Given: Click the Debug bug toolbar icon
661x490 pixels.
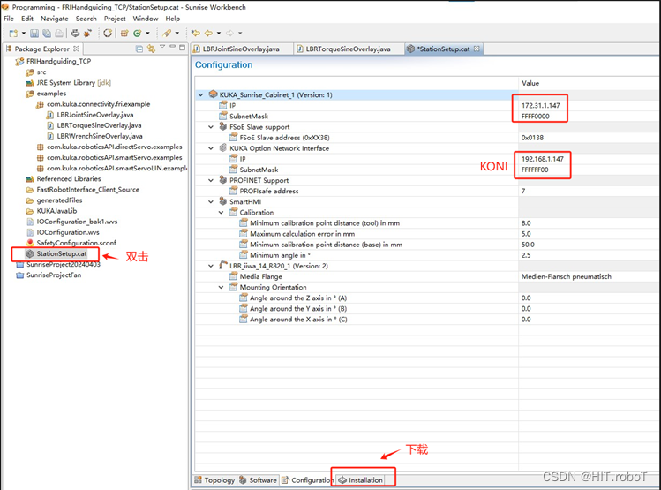Looking at the screenshot, I should click(87, 33).
